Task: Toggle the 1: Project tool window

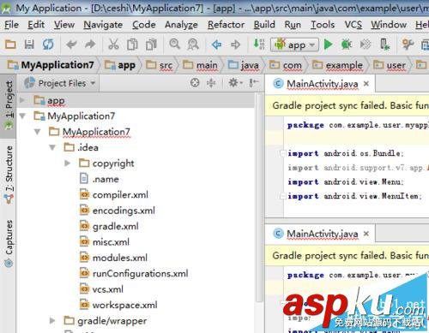Action: click(9, 105)
